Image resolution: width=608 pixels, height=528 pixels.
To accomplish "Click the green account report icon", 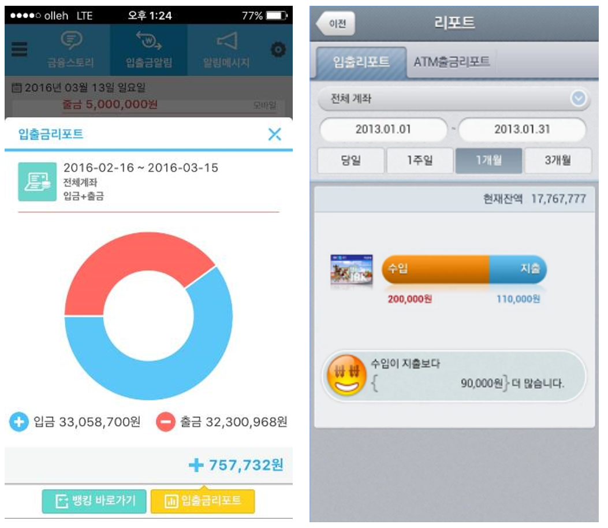I will 37,181.
